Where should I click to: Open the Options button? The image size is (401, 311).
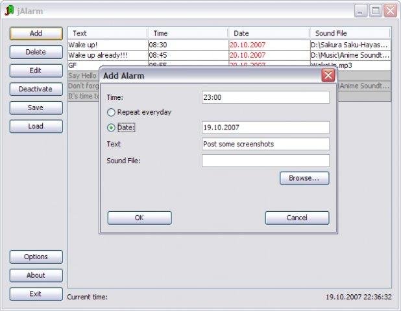coord(36,257)
